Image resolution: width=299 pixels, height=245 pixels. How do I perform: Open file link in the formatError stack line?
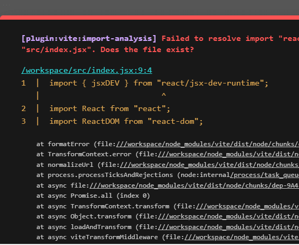pos(208,144)
